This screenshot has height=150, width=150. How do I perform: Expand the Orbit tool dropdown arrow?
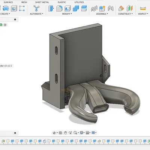point(57,133)
